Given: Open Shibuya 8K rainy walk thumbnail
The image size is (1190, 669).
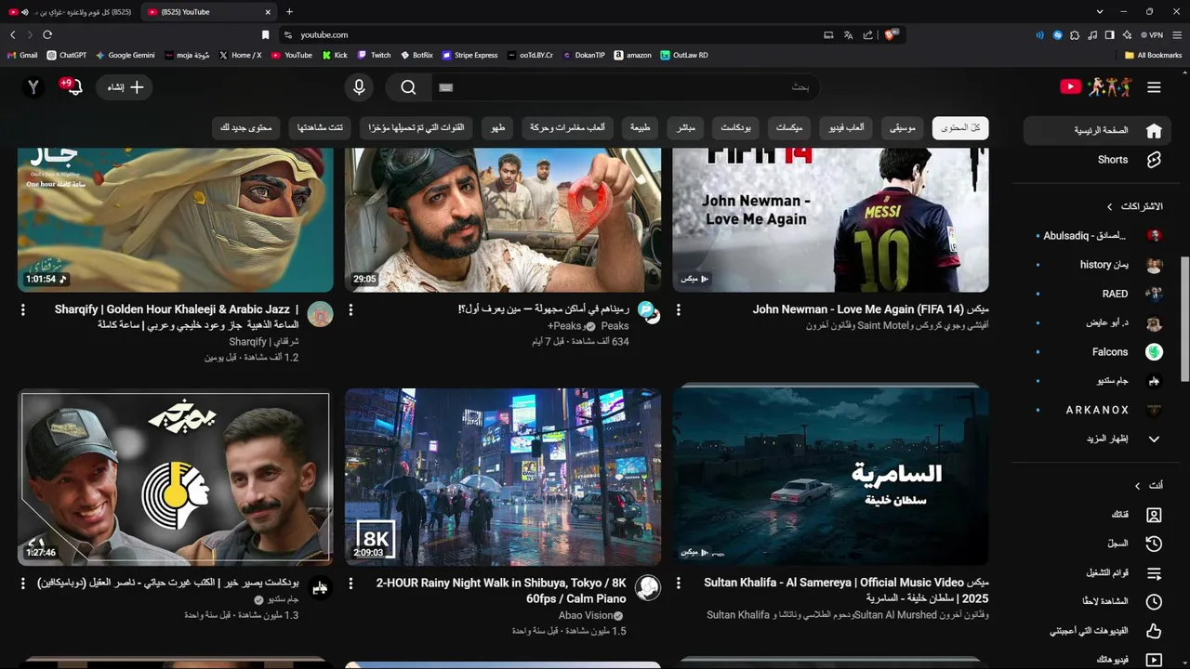Looking at the screenshot, I should tap(503, 477).
